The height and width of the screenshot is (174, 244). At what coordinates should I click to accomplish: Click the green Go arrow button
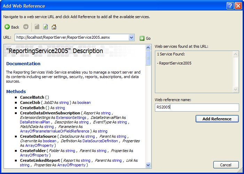[x=142, y=38]
